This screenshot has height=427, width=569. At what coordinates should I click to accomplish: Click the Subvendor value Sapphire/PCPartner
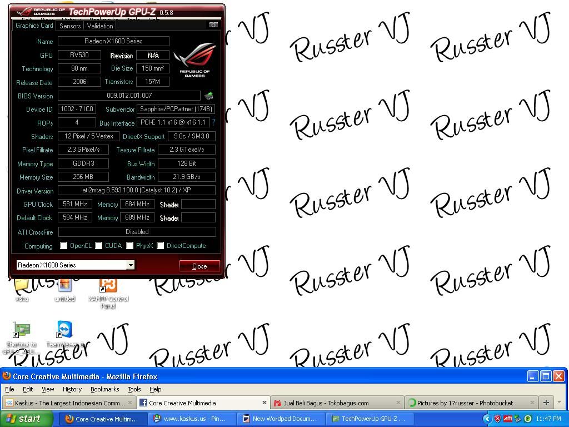tap(176, 109)
